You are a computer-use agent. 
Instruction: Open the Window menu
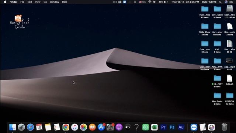point(54,2)
